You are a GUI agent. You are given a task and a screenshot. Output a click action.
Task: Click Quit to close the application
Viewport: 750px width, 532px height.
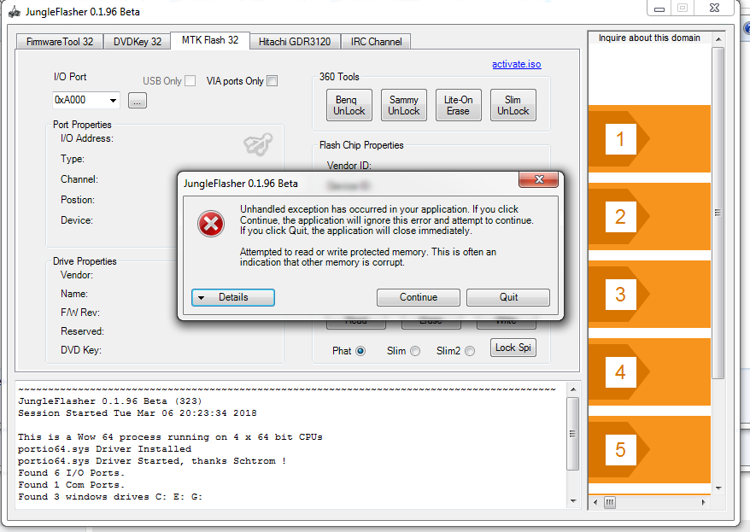[508, 297]
